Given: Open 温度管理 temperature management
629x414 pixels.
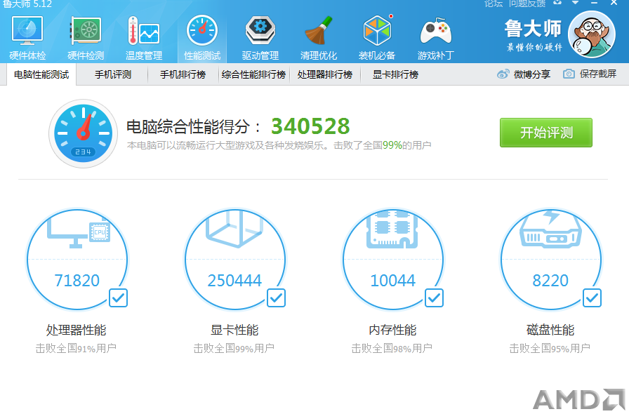Looking at the screenshot, I should pos(144,38).
